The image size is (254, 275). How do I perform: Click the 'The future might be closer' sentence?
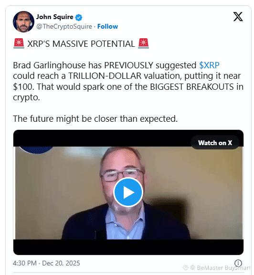[95, 119]
